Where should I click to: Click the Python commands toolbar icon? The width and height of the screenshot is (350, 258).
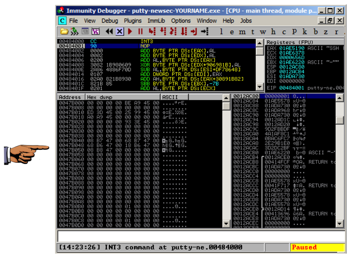(75, 32)
